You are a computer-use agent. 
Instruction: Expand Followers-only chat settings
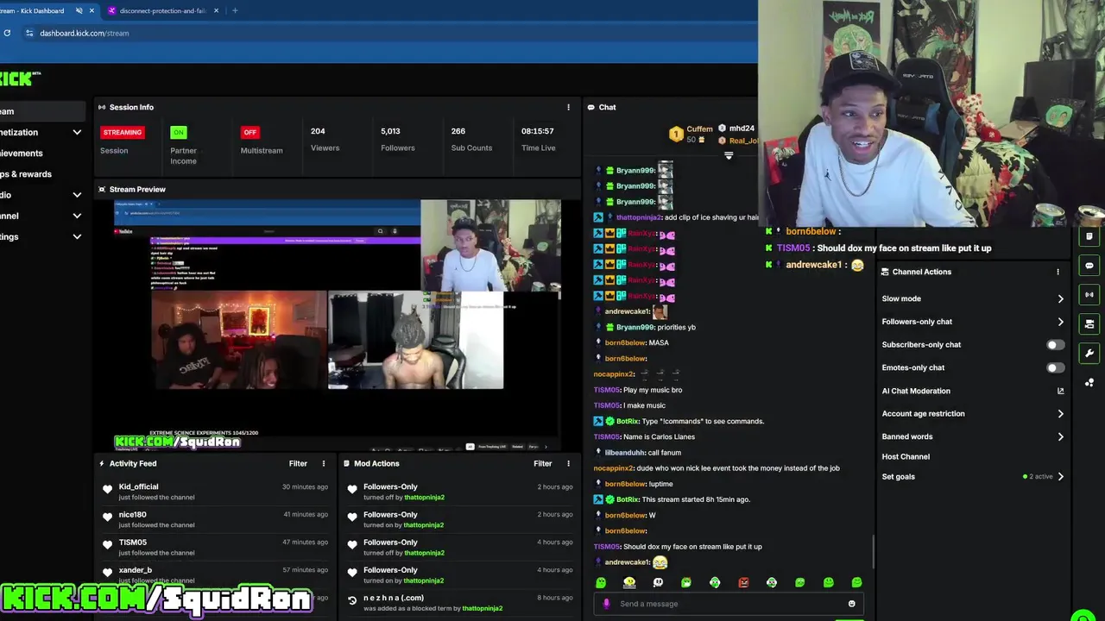point(1060,322)
